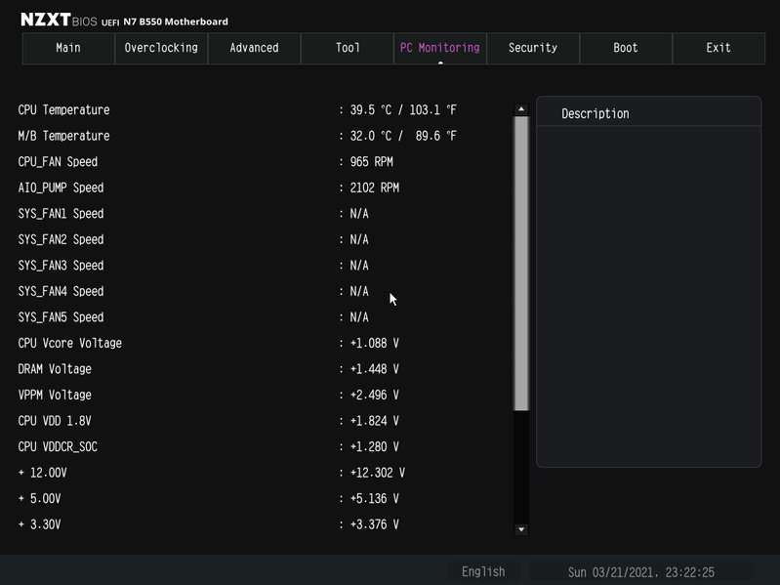The width and height of the screenshot is (780, 585).
Task: Select the DRAM Voltage label
Action: [55, 369]
